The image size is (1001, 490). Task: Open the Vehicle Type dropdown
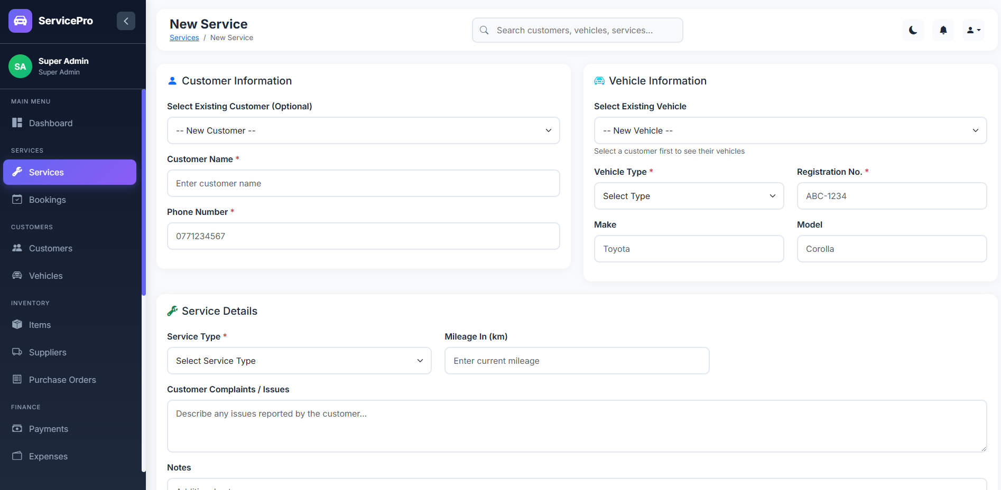click(689, 196)
